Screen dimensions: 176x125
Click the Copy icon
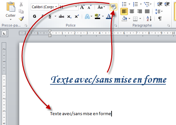21,11
